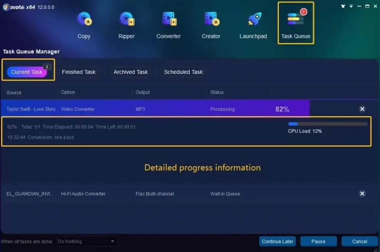The image size is (380, 252).
Task: Open the Task Queue
Action: [296, 23]
